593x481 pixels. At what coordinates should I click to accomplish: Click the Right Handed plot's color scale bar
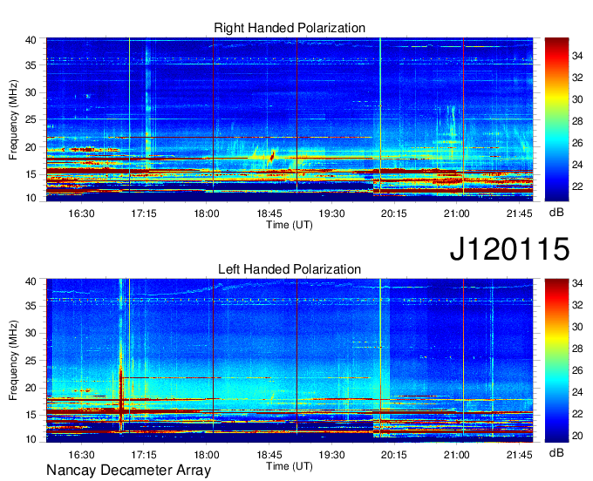556,119
